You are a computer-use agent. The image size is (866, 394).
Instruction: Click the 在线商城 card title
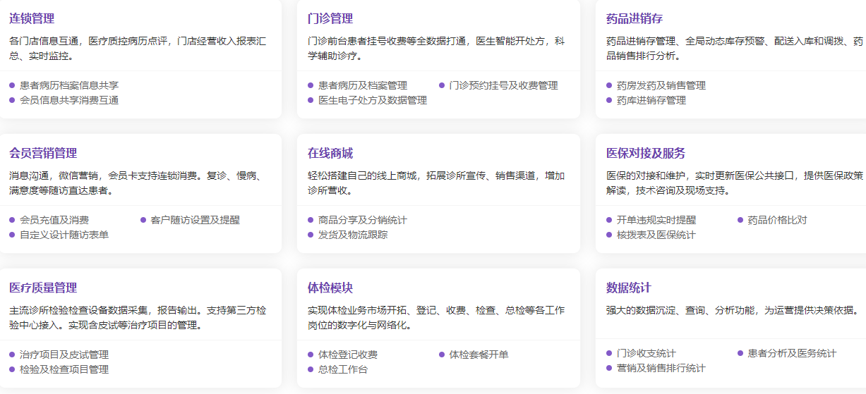[x=330, y=153]
